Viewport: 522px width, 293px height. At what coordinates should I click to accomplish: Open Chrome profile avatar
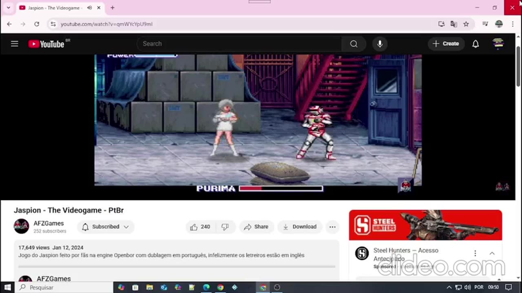499,24
